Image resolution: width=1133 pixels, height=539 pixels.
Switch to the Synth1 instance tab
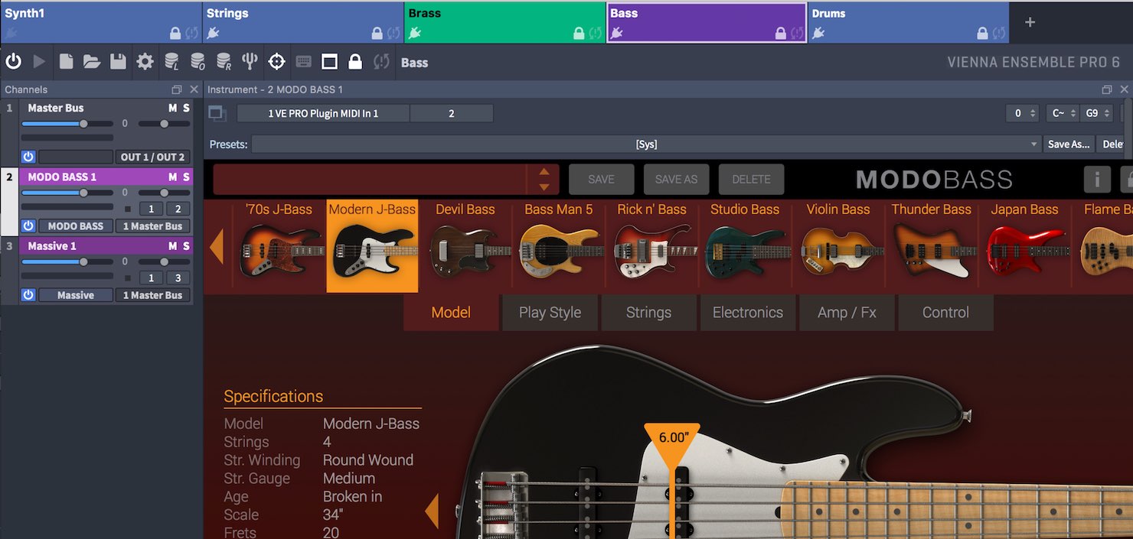click(101, 22)
